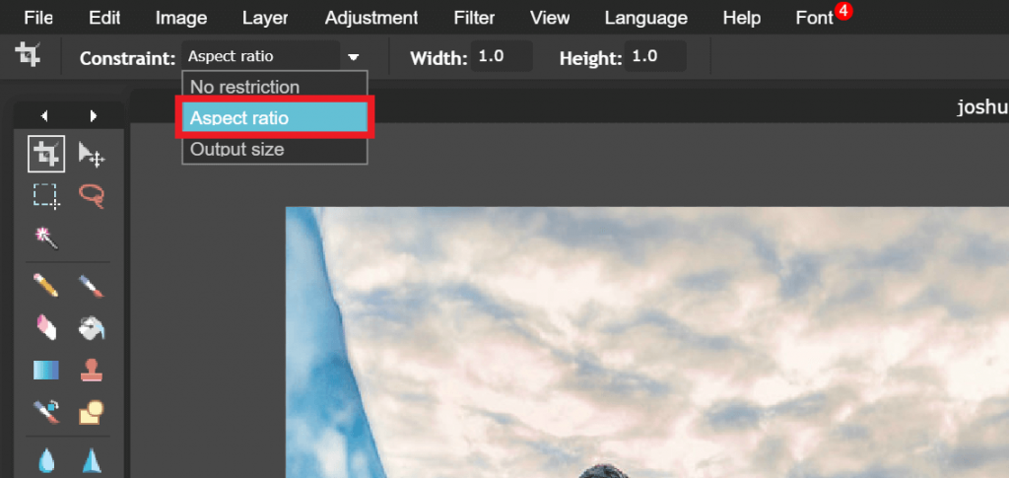The height and width of the screenshot is (478, 1009).
Task: Select the Brush tool
Action: (x=92, y=286)
